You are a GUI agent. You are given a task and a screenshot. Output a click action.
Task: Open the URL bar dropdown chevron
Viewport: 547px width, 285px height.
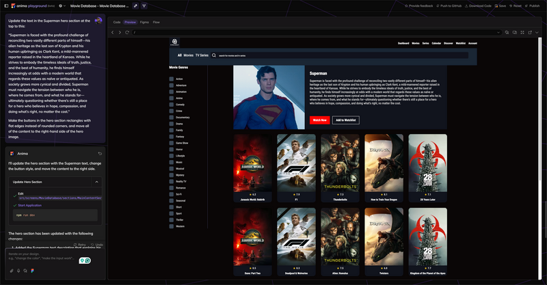[498, 32]
